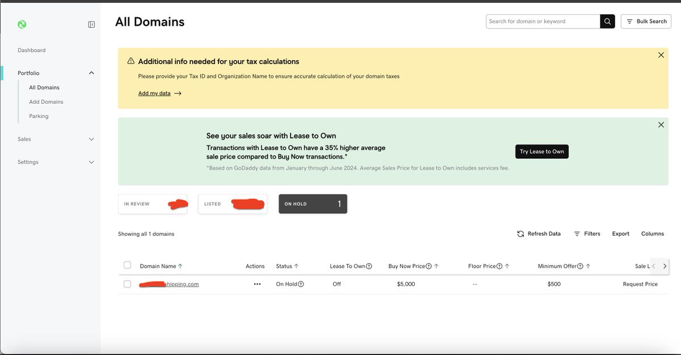Click the green Afternic logo icon
Viewport: 681px width, 355px height.
(22, 24)
